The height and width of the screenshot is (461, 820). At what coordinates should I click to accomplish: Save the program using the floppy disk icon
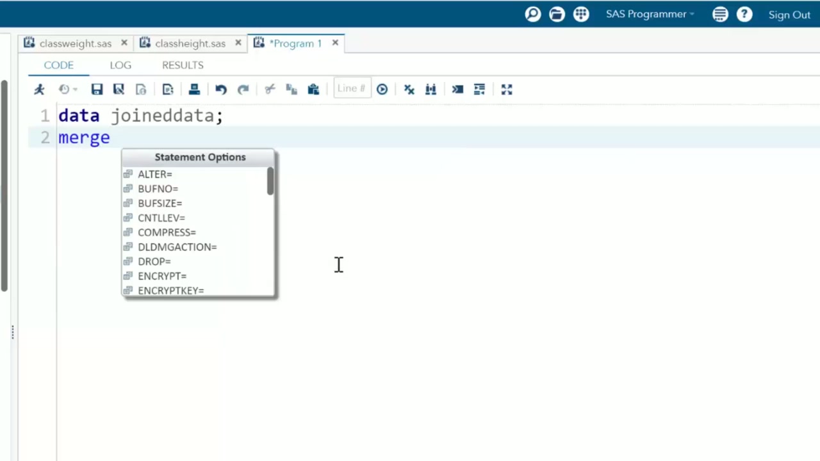[x=97, y=90]
